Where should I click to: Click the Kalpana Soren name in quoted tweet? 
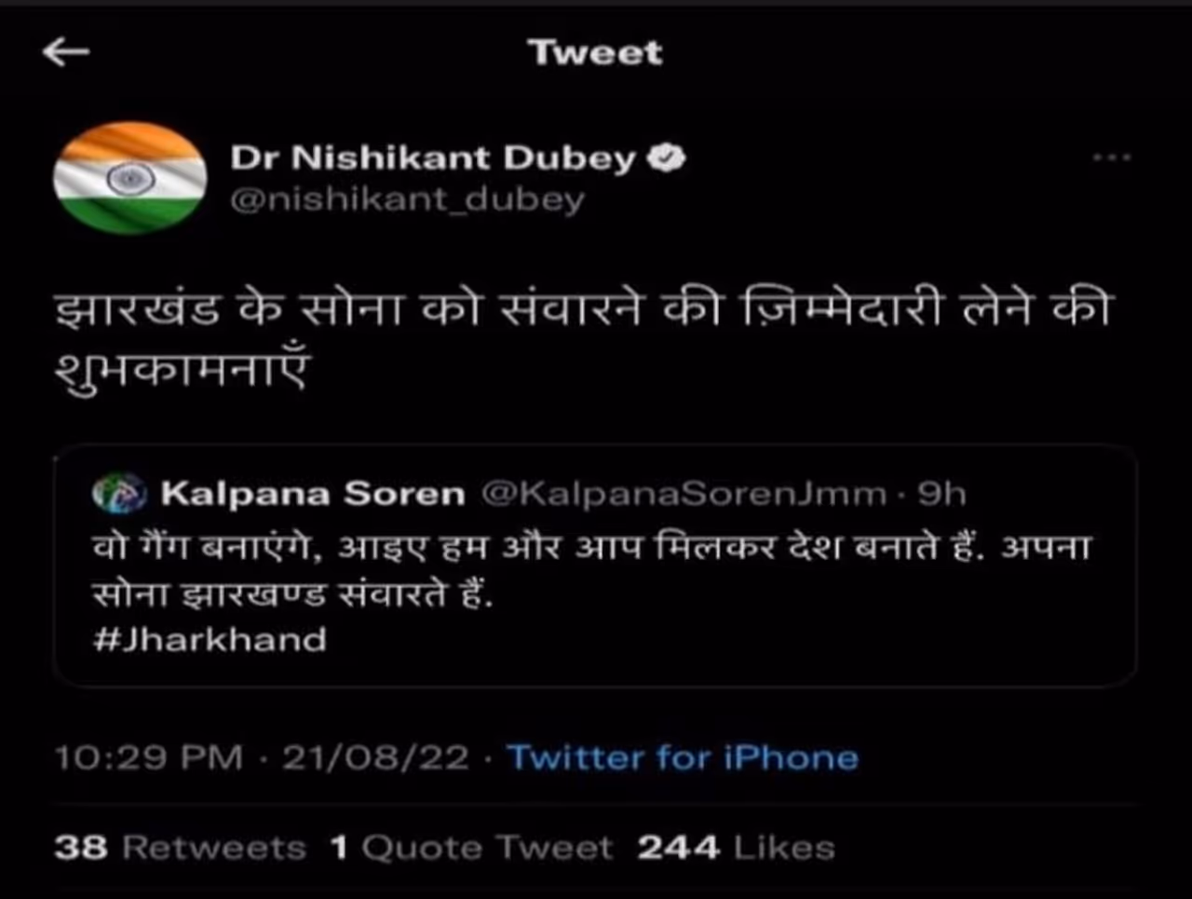click(312, 493)
